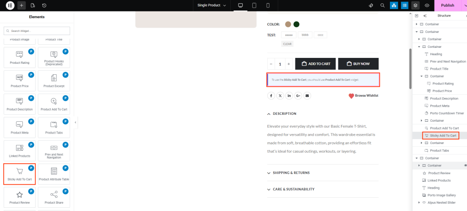
Task: Open the Finder search icon
Action: 383,5
